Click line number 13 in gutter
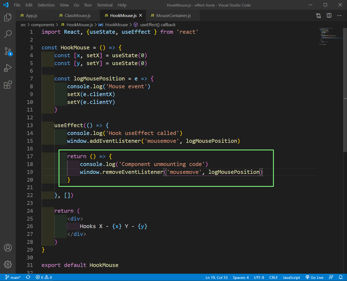The image size is (347, 281). click(x=30, y=125)
